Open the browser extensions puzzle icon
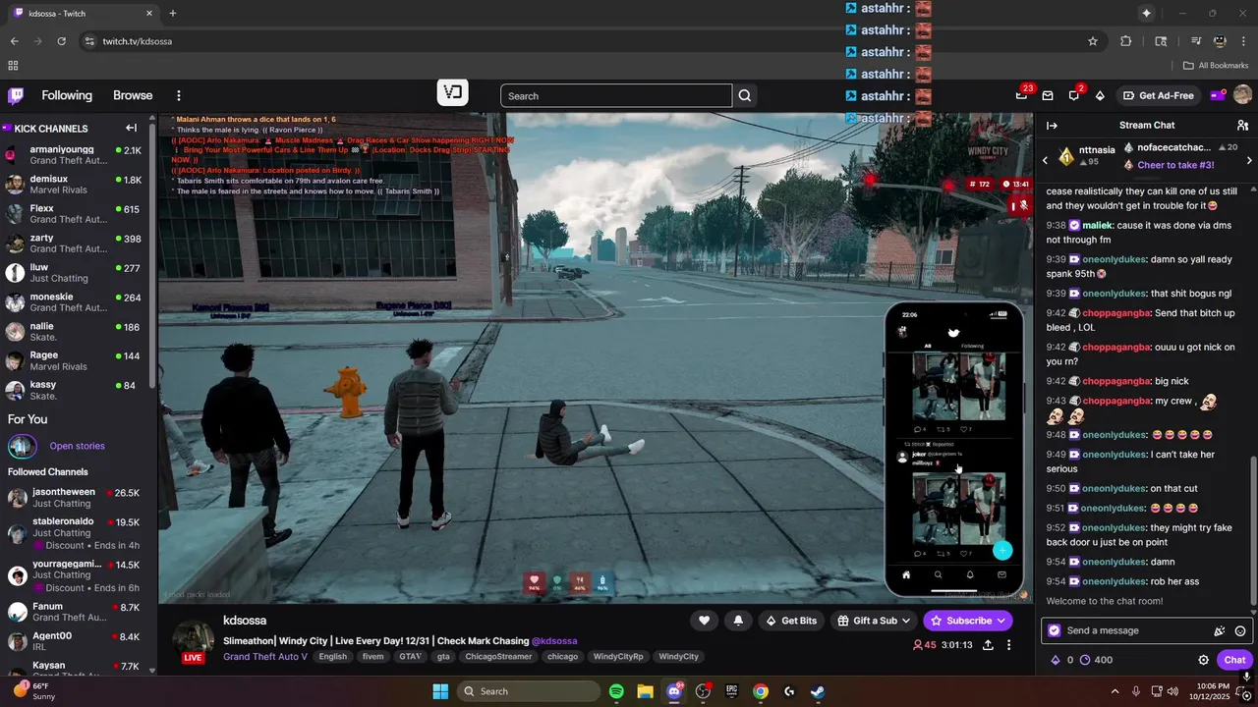The width and height of the screenshot is (1258, 707). pos(1126,41)
